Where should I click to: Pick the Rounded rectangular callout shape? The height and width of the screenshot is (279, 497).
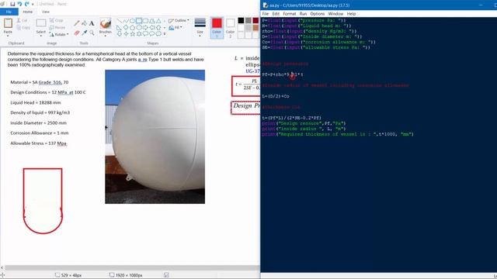145,33
